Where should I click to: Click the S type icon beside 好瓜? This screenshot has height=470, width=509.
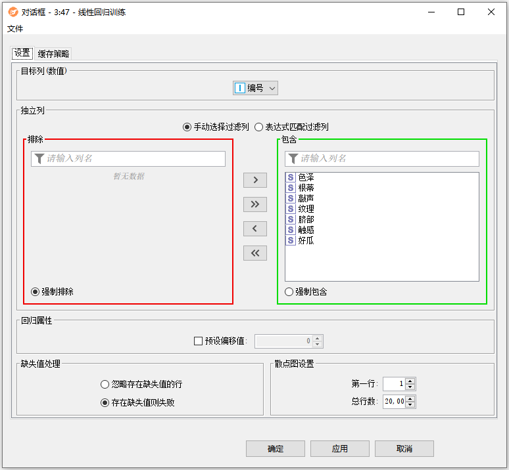pyautogui.click(x=291, y=240)
